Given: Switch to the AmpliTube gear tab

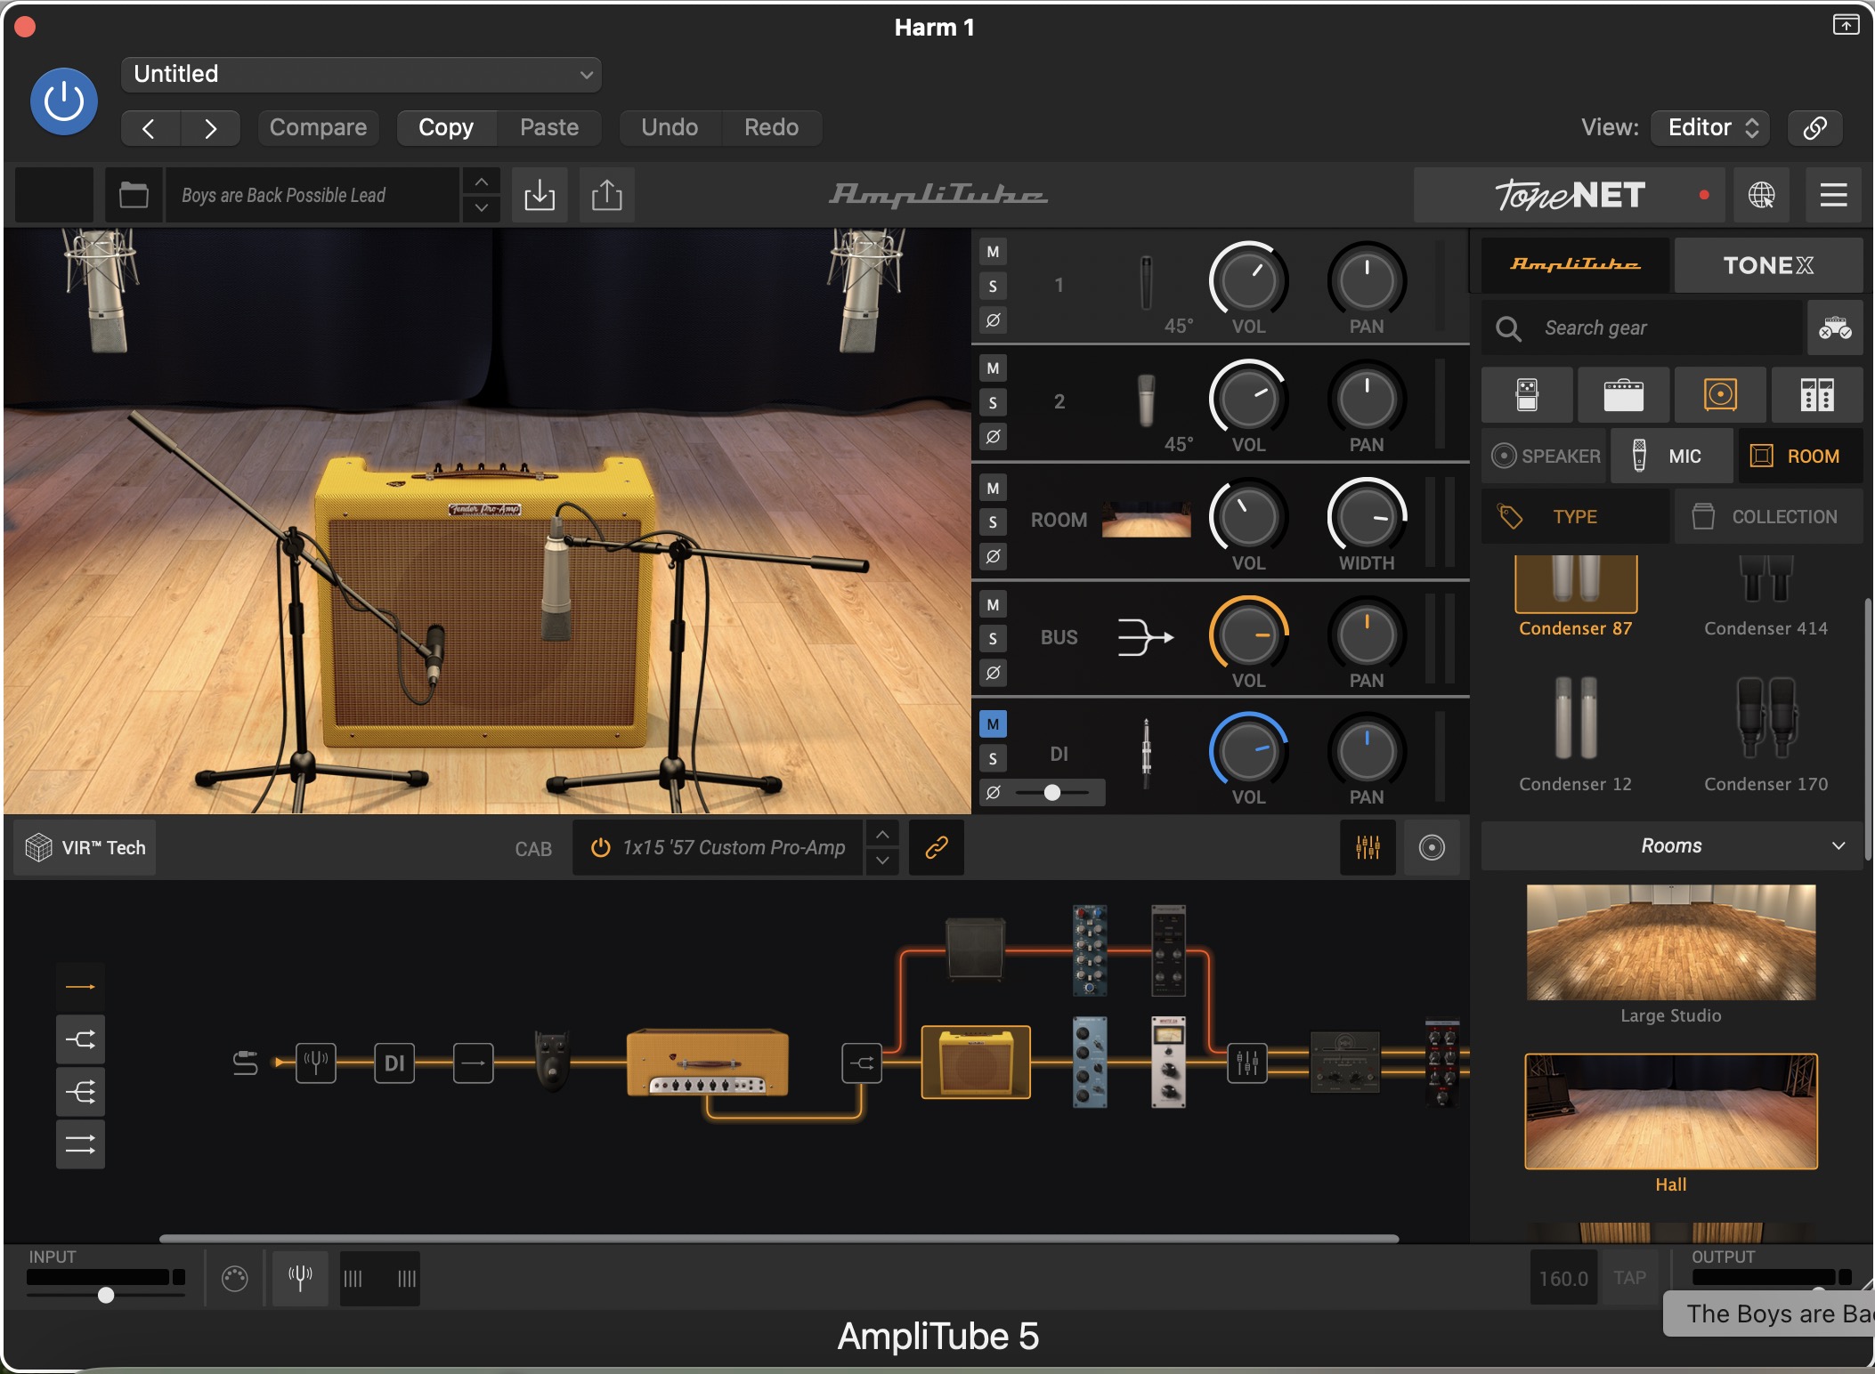Looking at the screenshot, I should [1575, 265].
